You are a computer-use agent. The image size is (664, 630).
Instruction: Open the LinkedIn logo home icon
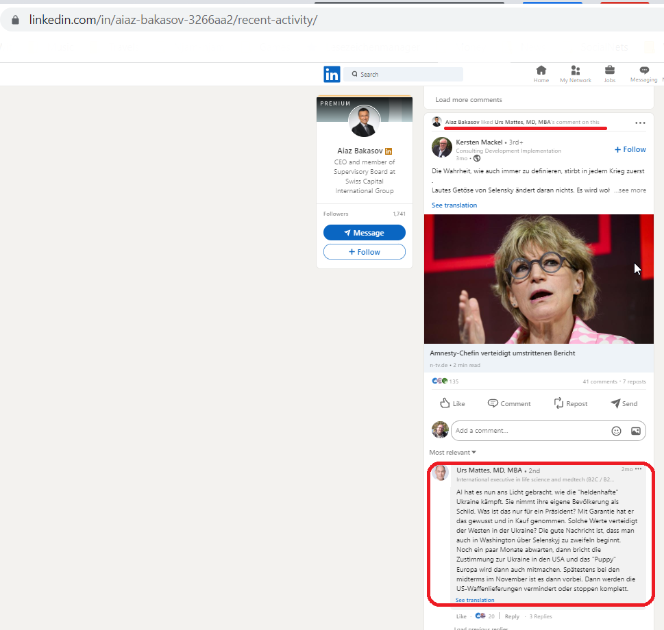click(332, 75)
